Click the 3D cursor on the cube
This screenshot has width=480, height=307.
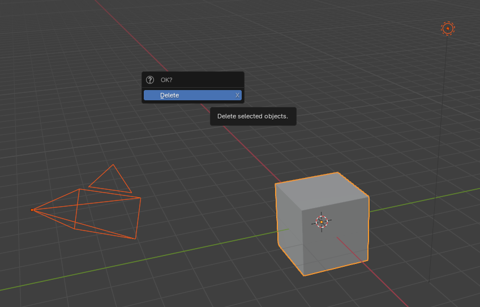[322, 222]
